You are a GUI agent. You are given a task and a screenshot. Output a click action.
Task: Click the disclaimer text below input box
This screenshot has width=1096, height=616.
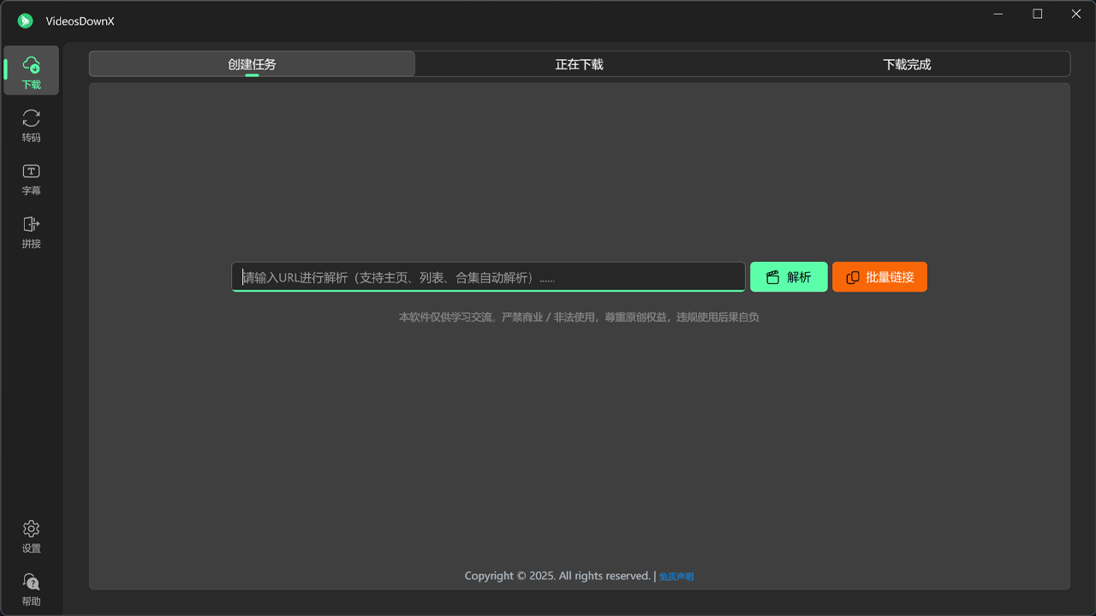tap(579, 317)
